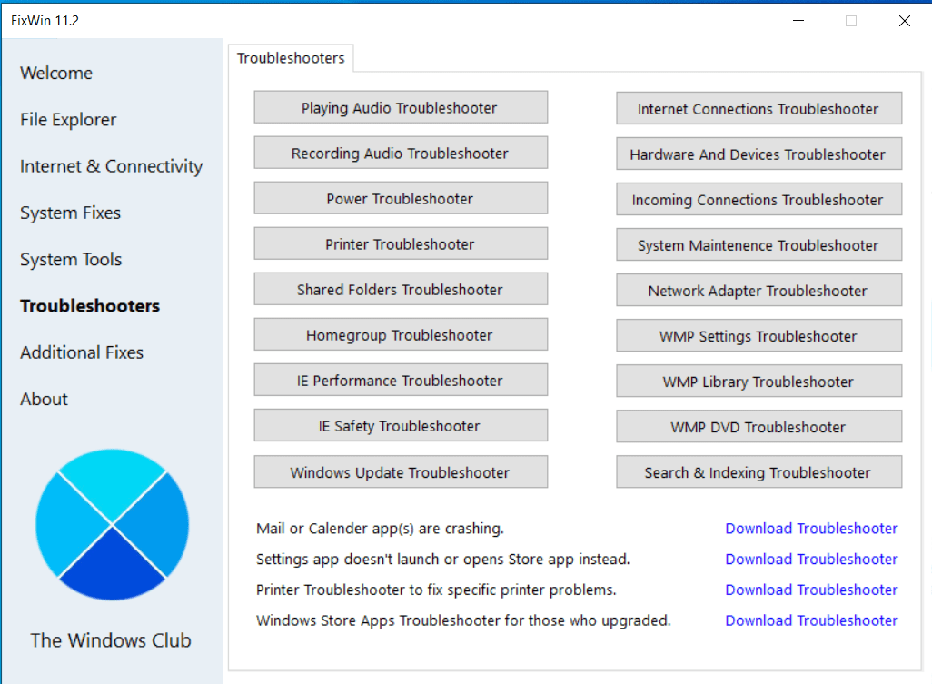Image resolution: width=932 pixels, height=684 pixels.
Task: Start Incoming Connections Troubleshooter
Action: pyautogui.click(x=759, y=199)
